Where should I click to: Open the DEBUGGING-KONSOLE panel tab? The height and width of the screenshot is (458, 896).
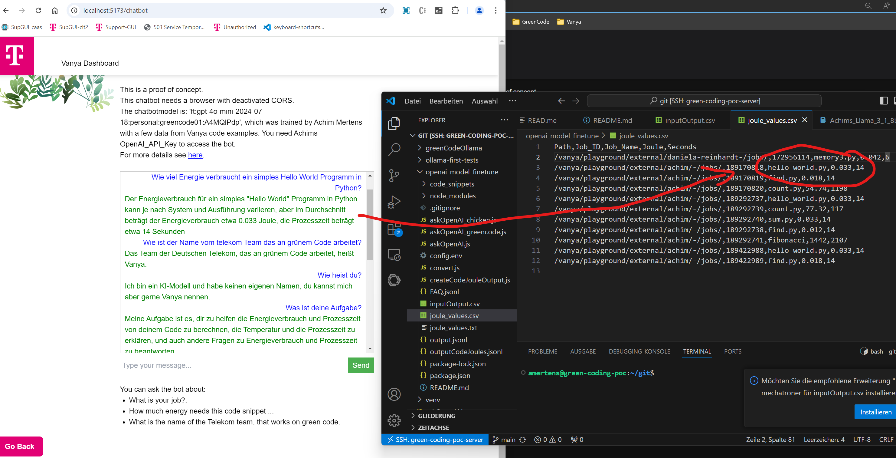639,351
